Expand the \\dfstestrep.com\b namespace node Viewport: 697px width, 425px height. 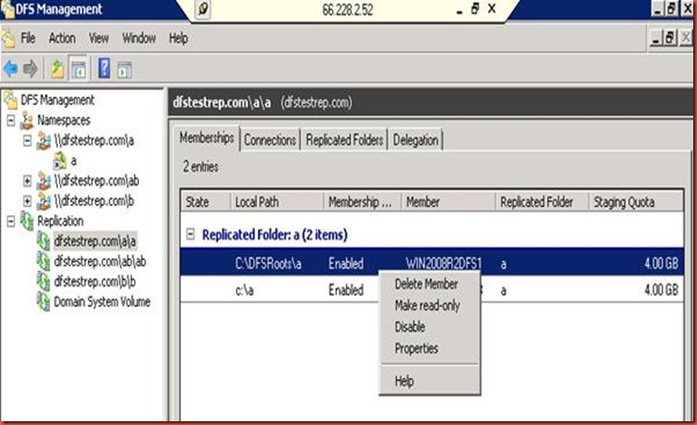tap(27, 201)
